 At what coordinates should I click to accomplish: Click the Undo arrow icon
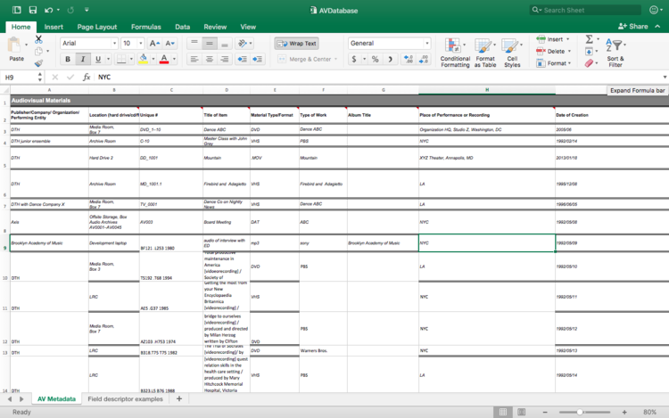click(49, 10)
